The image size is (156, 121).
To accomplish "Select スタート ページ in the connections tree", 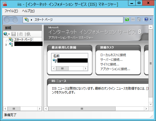I will pyautogui.click(x=23, y=40).
